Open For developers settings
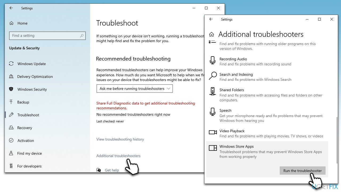Screen dimensions: 341x192 pos(11,166)
